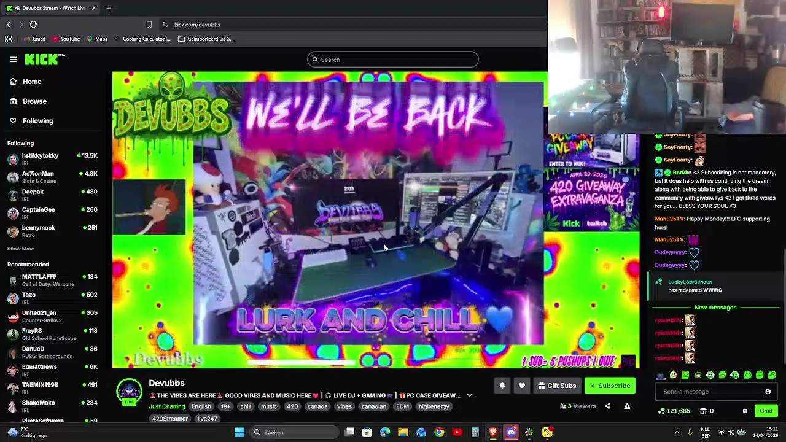Toggle the notification bell for Devubbs
This screenshot has height=442, width=786.
(502, 386)
